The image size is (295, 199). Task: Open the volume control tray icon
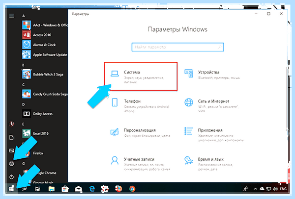point(275,189)
